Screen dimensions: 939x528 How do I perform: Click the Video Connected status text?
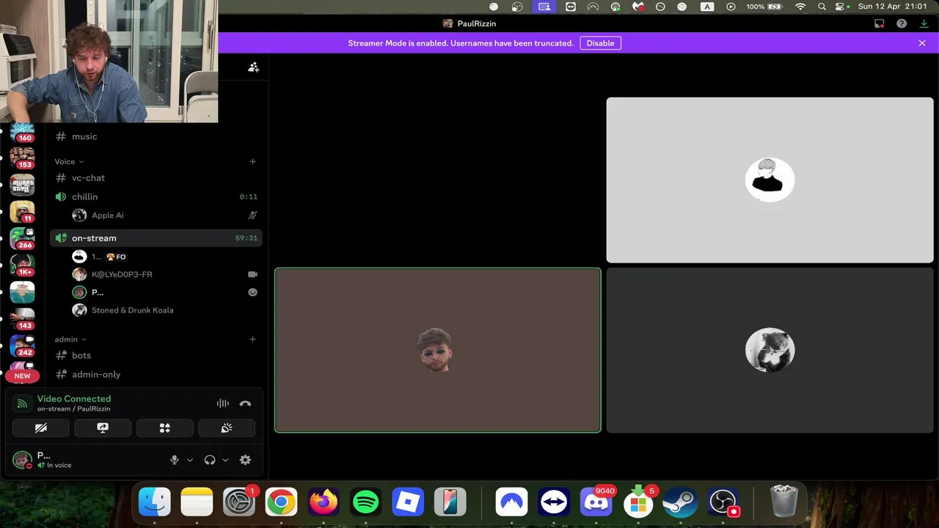coord(74,399)
